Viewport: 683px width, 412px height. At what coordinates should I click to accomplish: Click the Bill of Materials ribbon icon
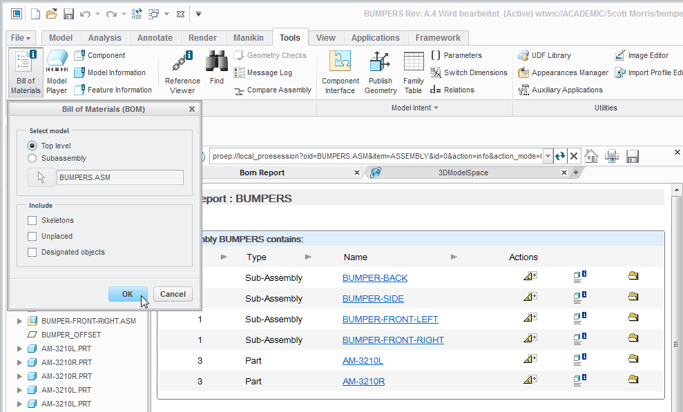[x=26, y=72]
